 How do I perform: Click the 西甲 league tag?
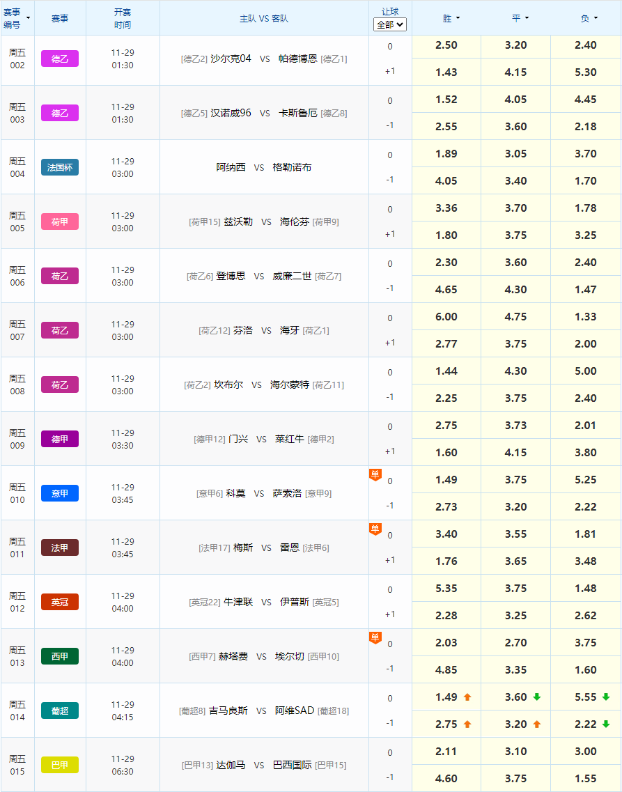click(x=60, y=656)
